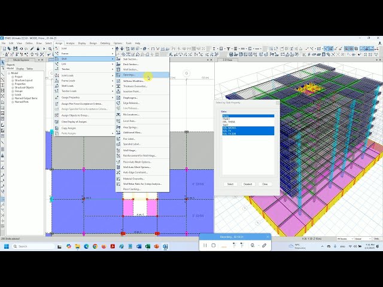The image size is (383, 287).
Task: Choose Pier Label menu entry
Action: pyautogui.click(x=142, y=139)
